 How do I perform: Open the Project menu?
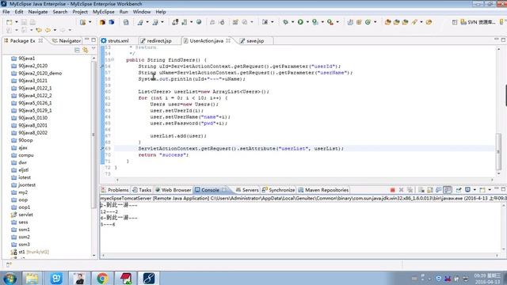[x=80, y=12]
